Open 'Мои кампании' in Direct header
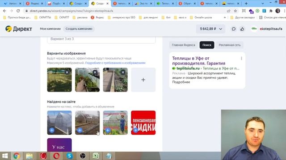286x160 pixels. (50, 29)
